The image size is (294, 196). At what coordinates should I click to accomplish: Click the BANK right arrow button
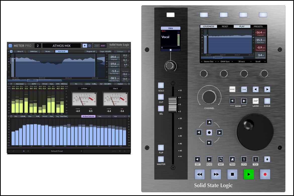pos(244,101)
